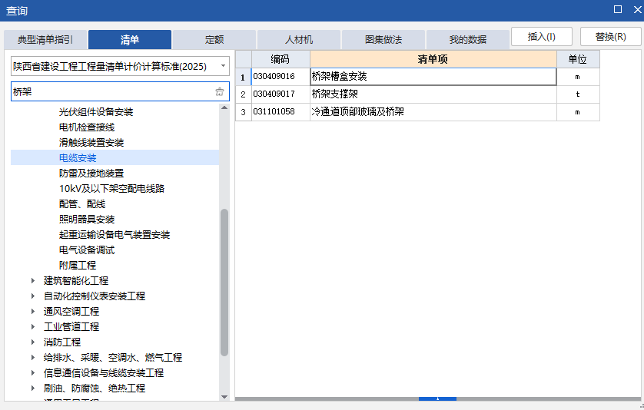The image size is (644, 410).
Task: Expand the 工业管道工程 tree node
Action: click(x=33, y=326)
